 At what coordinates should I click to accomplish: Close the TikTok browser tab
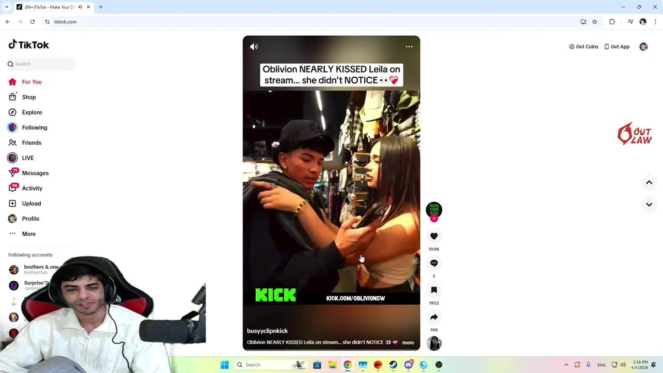pos(88,7)
